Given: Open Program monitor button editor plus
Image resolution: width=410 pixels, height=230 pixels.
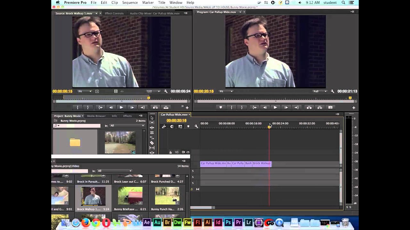Looking at the screenshot, I should (x=354, y=108).
